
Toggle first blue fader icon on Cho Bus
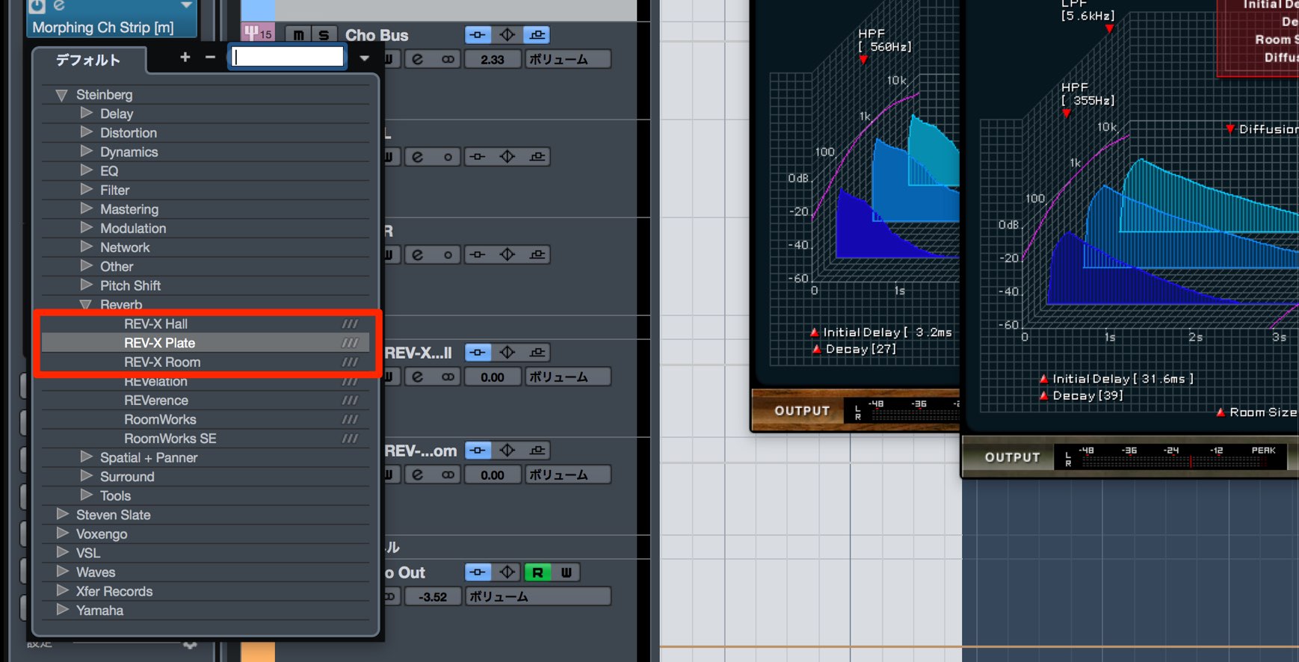[478, 34]
